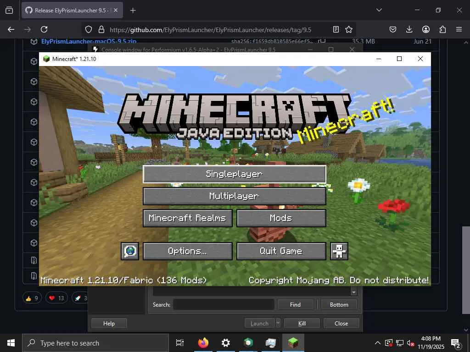Switch to Firefox on taskbar
This screenshot has width=470, height=352.
point(203,343)
